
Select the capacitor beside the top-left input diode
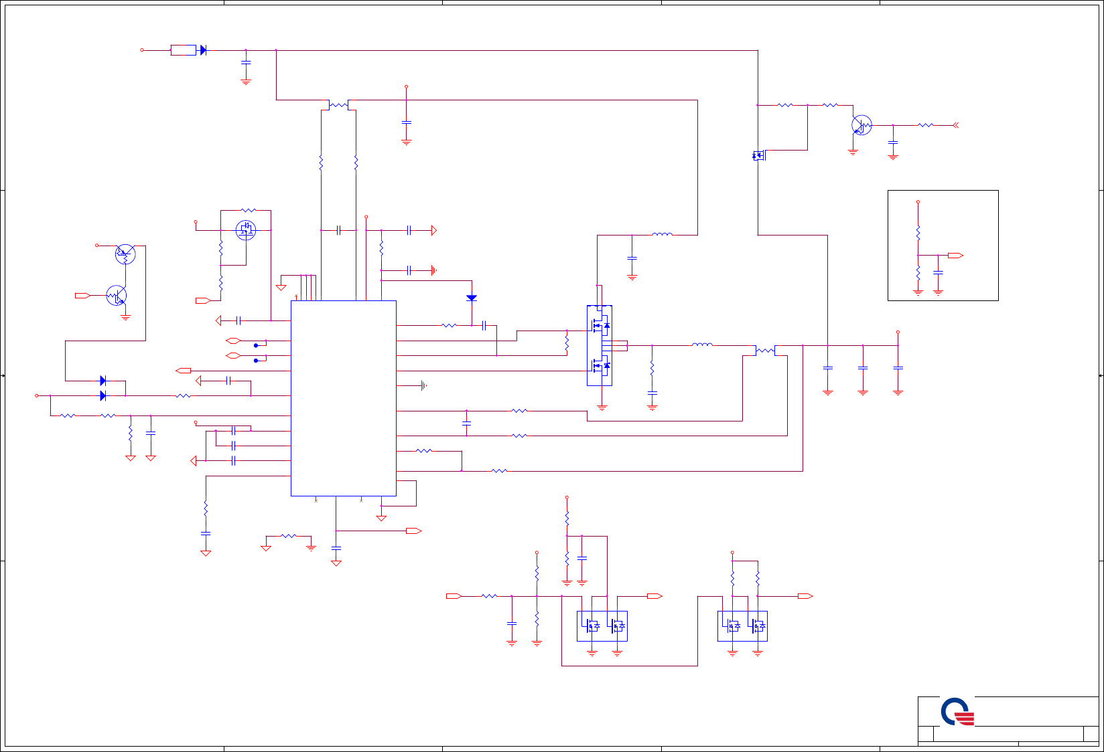coord(246,62)
